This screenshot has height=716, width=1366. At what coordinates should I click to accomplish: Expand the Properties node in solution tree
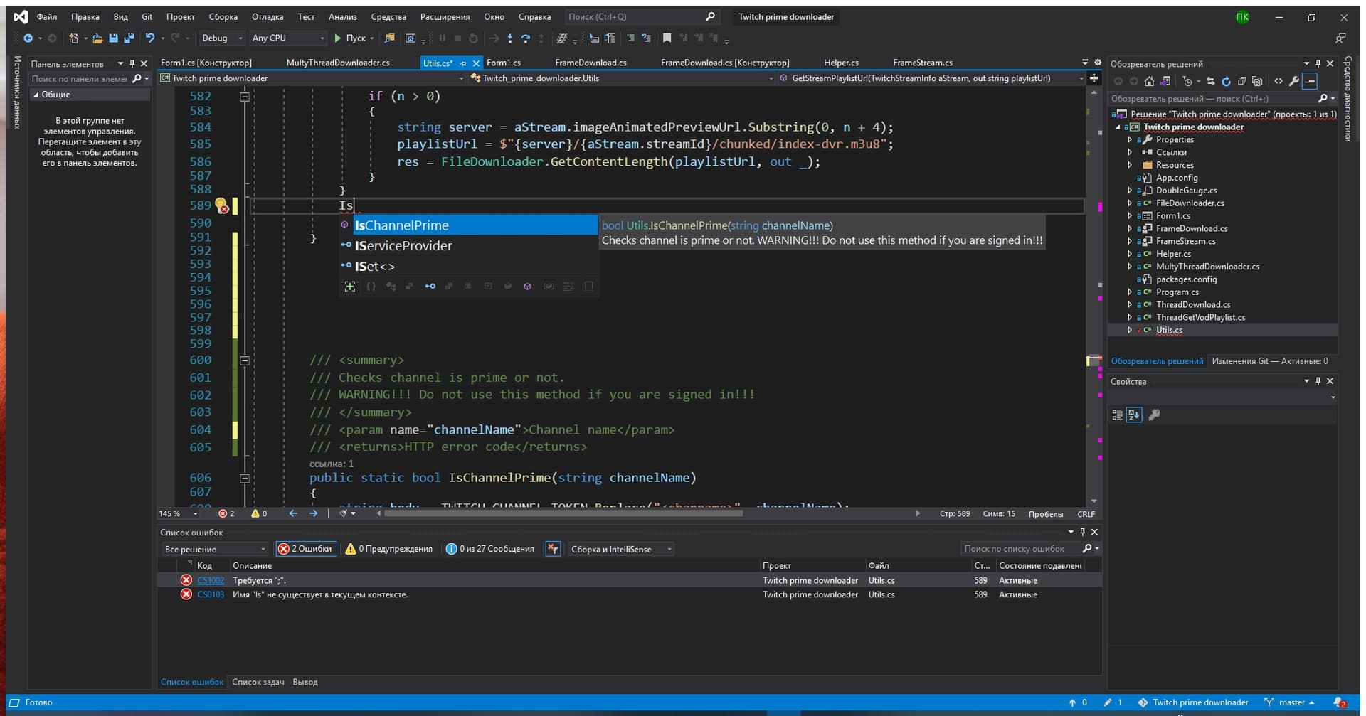[1129, 140]
